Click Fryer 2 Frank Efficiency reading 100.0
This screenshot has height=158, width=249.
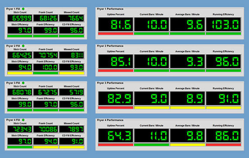tap(46, 67)
